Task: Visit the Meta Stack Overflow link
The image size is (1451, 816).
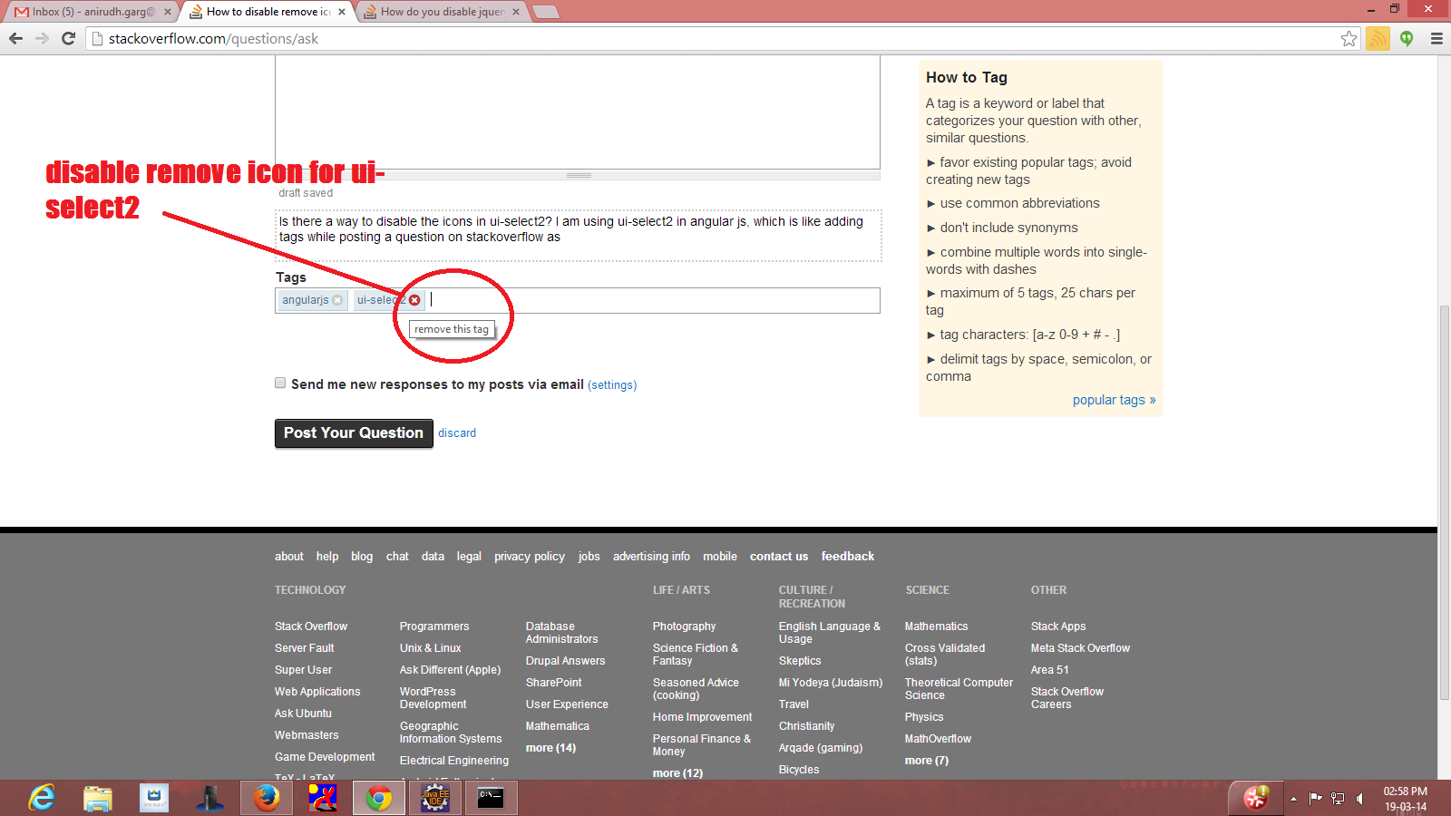Action: pos(1080,648)
